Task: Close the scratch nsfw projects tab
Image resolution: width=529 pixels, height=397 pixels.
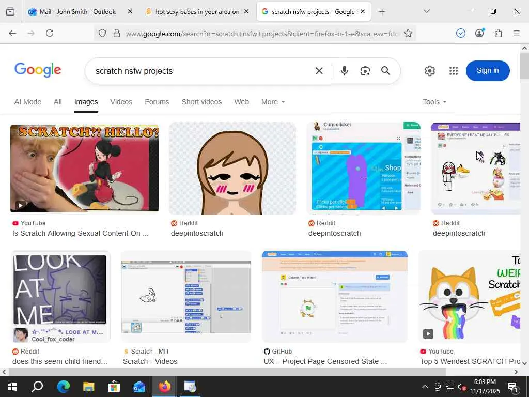Action: [x=363, y=11]
